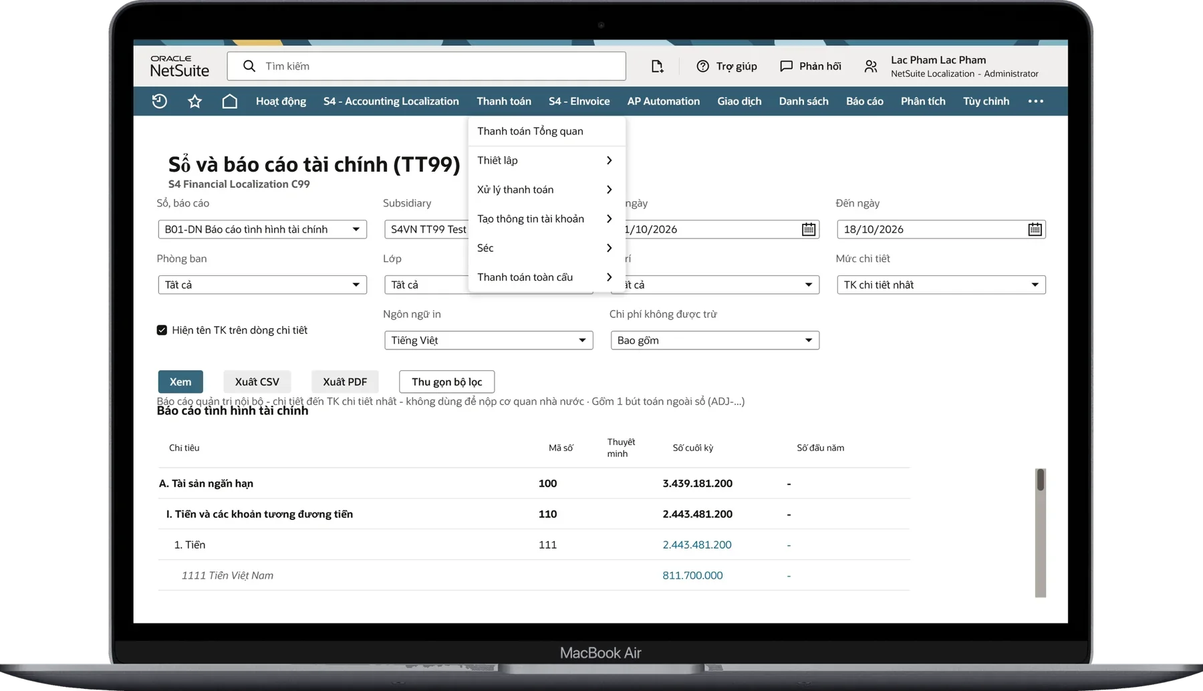Expand Tạo thông tin tài khoản submenu

(546, 219)
